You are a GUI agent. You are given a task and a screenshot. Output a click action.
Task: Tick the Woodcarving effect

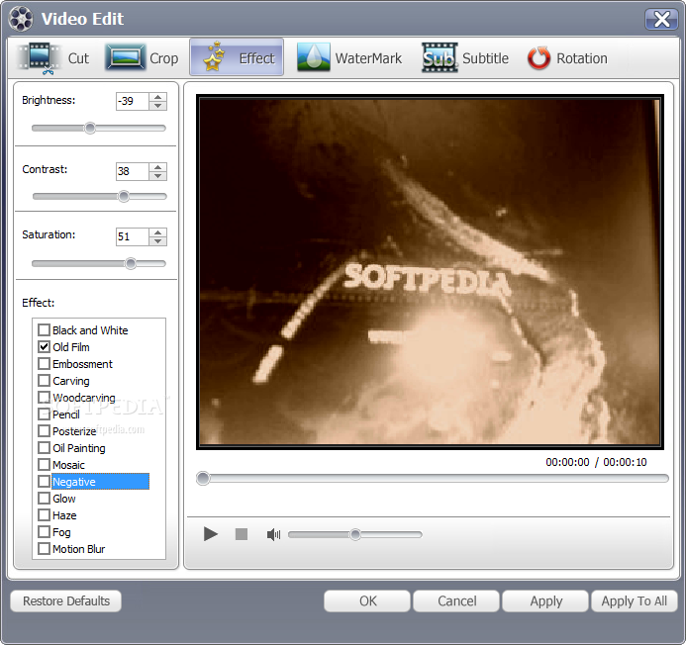(44, 397)
